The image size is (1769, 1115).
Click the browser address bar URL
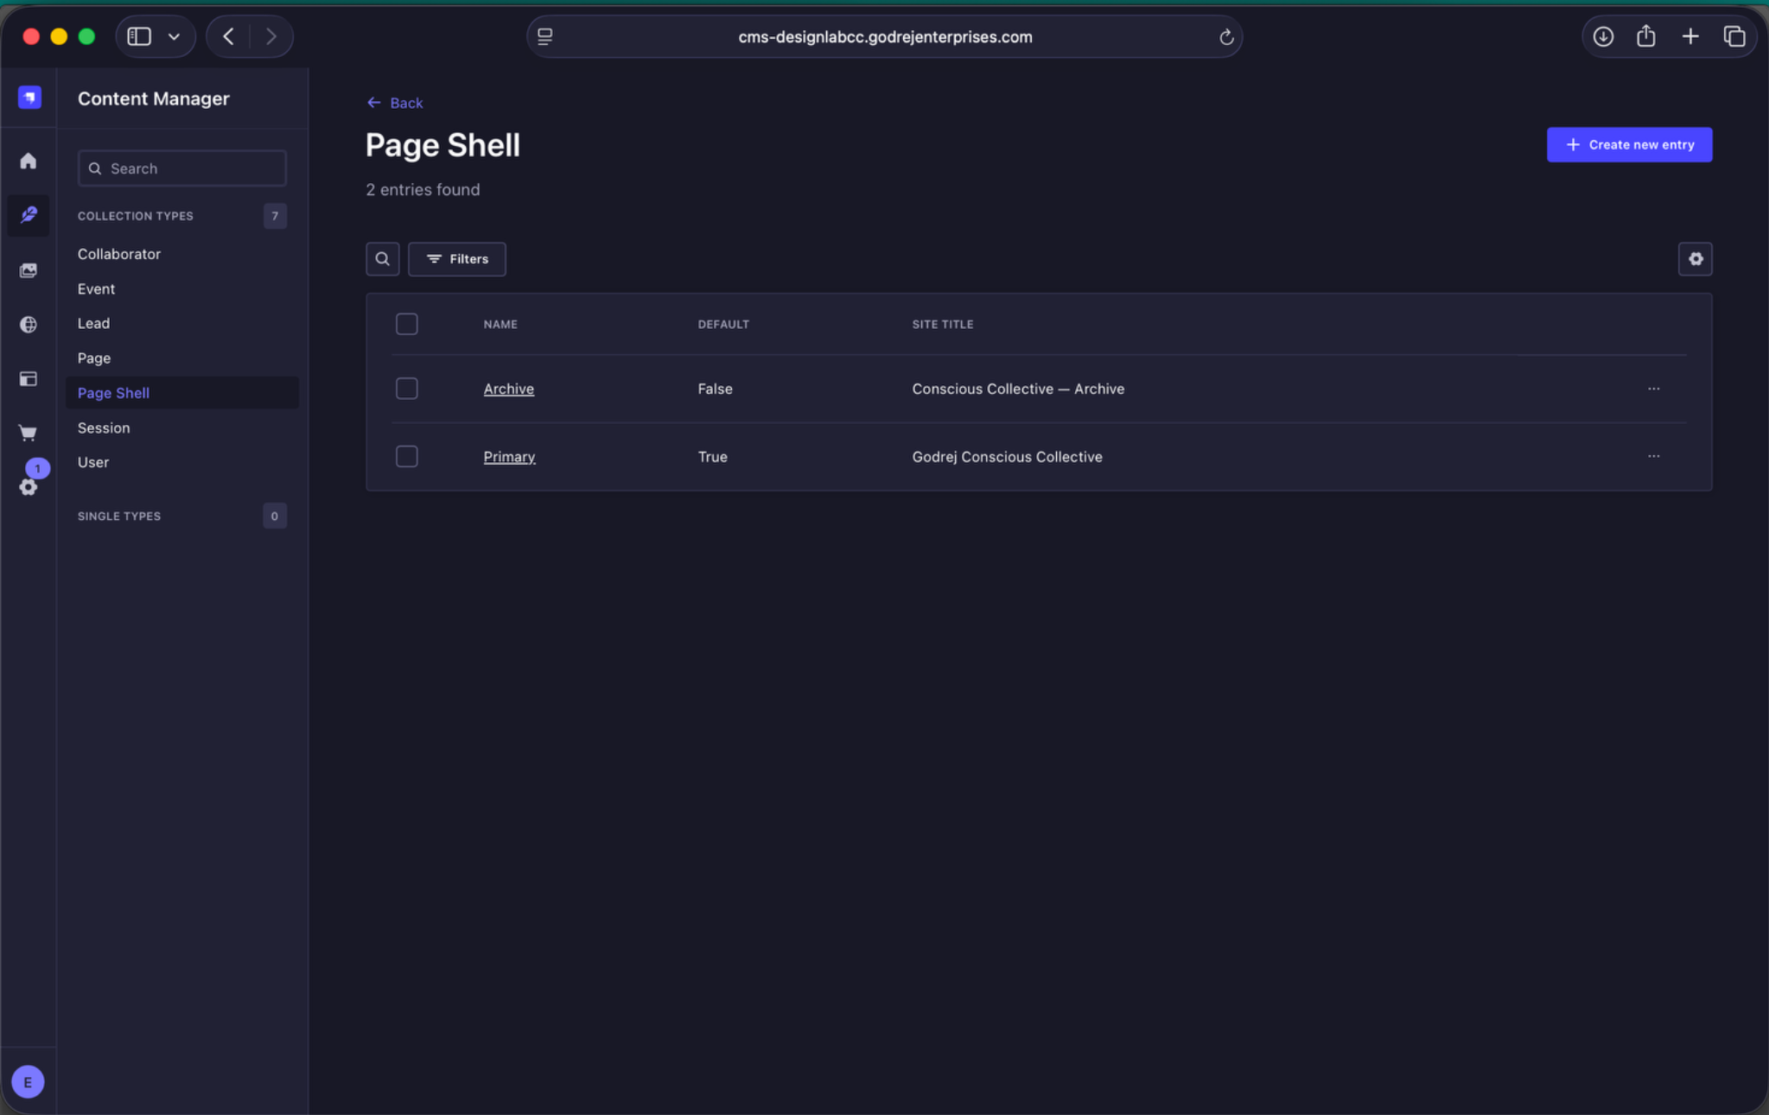tap(885, 36)
